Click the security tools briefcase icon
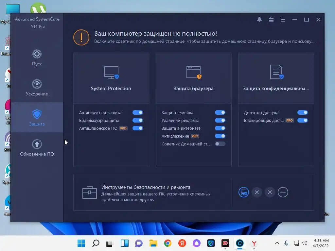This screenshot has width=335, height=251. click(x=90, y=192)
